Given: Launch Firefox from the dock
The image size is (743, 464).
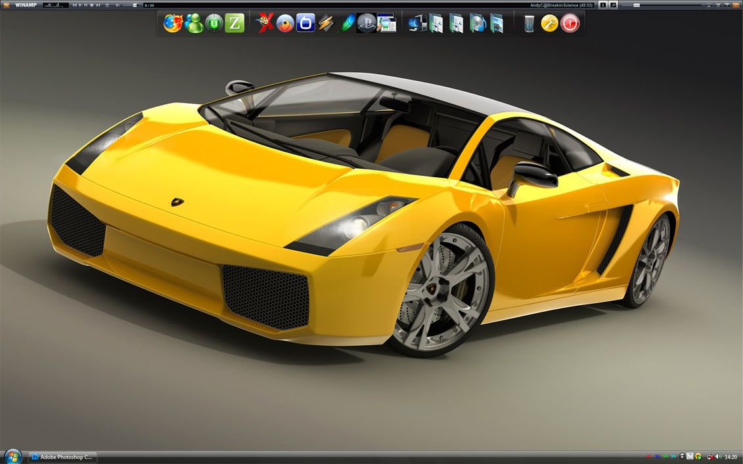Looking at the screenshot, I should tap(173, 23).
